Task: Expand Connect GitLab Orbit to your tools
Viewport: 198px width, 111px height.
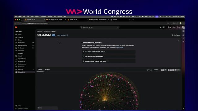Action: pyautogui.click(x=109, y=61)
